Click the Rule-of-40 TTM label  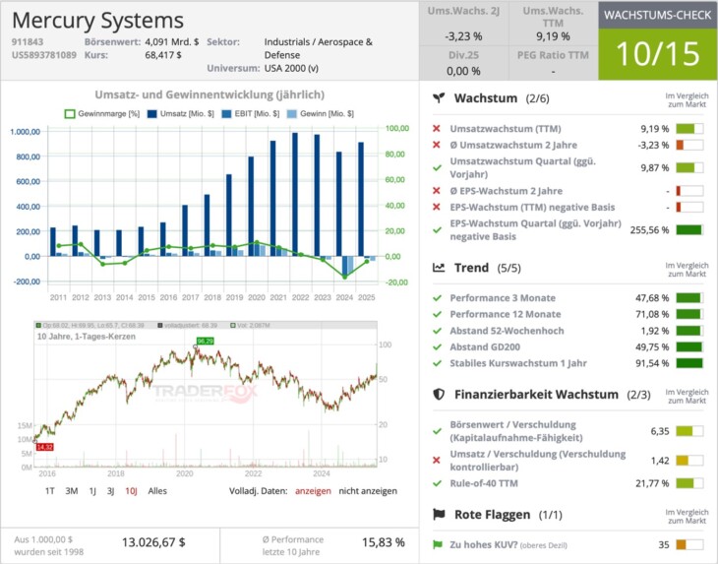[484, 483]
